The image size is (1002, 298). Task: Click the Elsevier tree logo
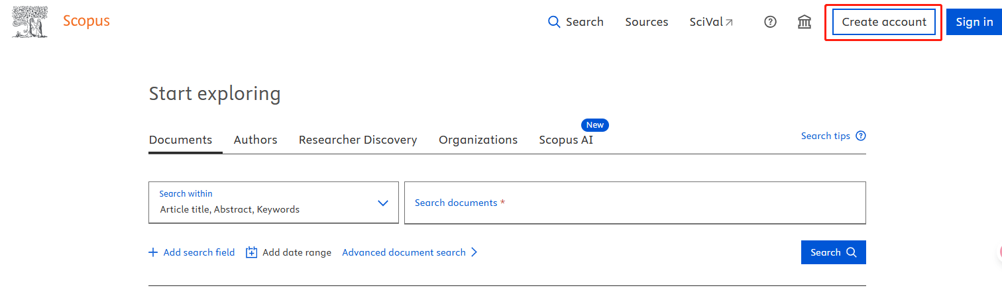click(x=30, y=21)
